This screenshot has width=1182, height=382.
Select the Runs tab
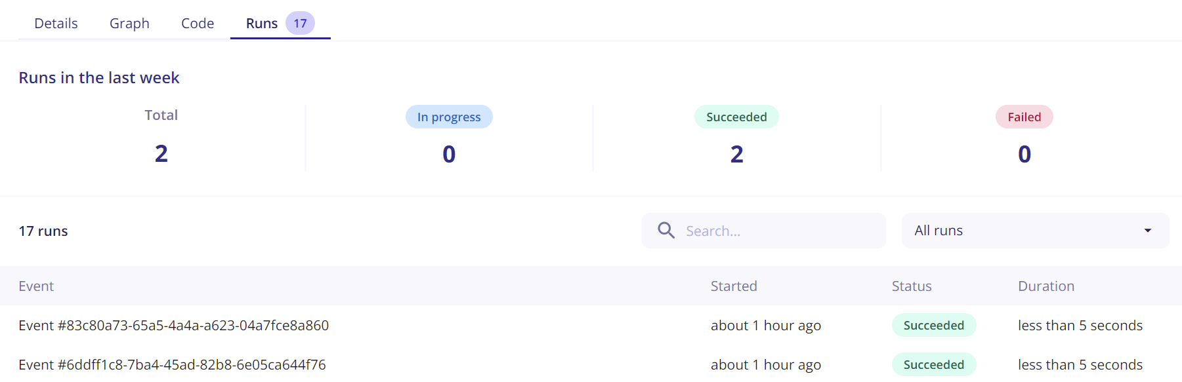click(x=262, y=24)
